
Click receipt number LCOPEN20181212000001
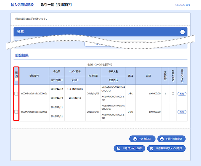tap(34, 94)
